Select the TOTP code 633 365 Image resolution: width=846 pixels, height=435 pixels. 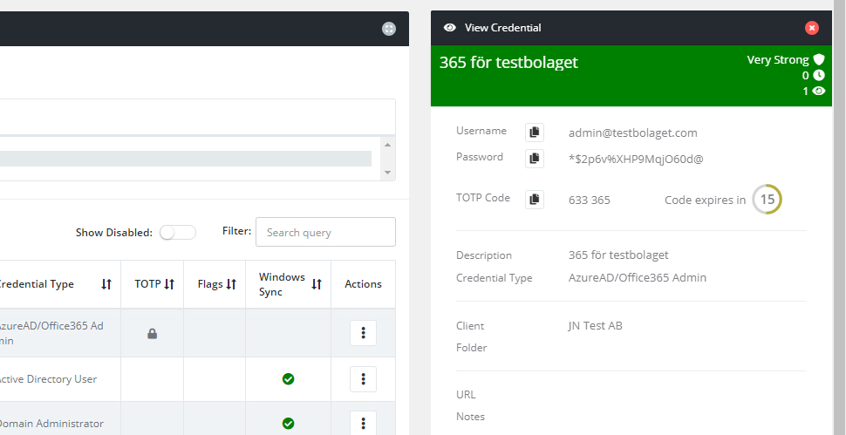click(590, 200)
